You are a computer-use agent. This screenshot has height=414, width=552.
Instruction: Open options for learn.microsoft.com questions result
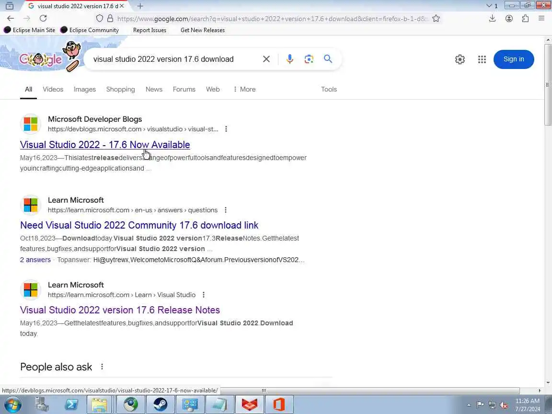(226, 210)
